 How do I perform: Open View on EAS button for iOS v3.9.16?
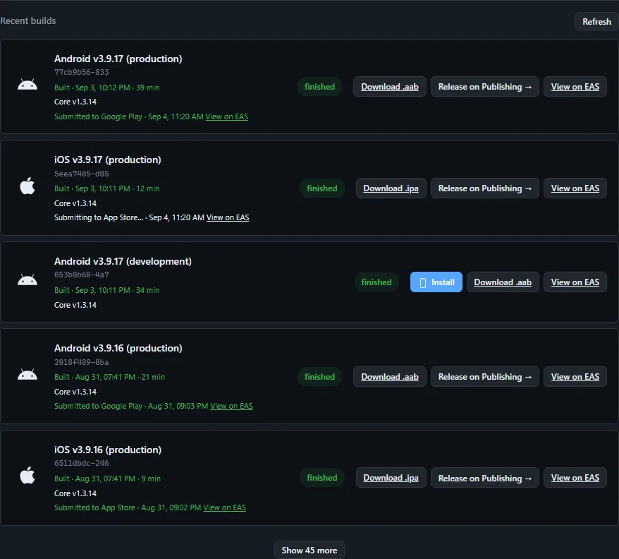575,478
